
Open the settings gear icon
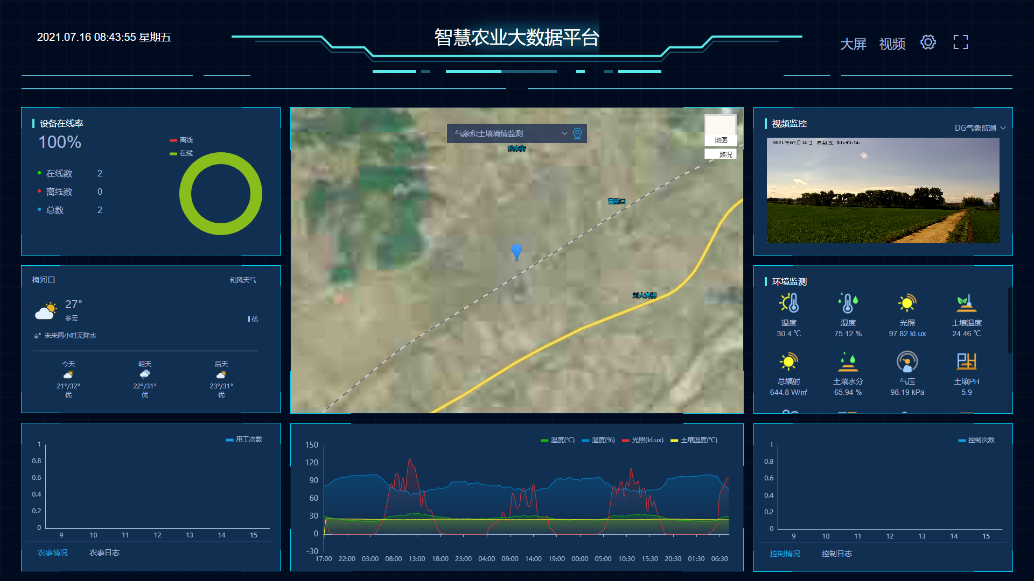coord(928,42)
